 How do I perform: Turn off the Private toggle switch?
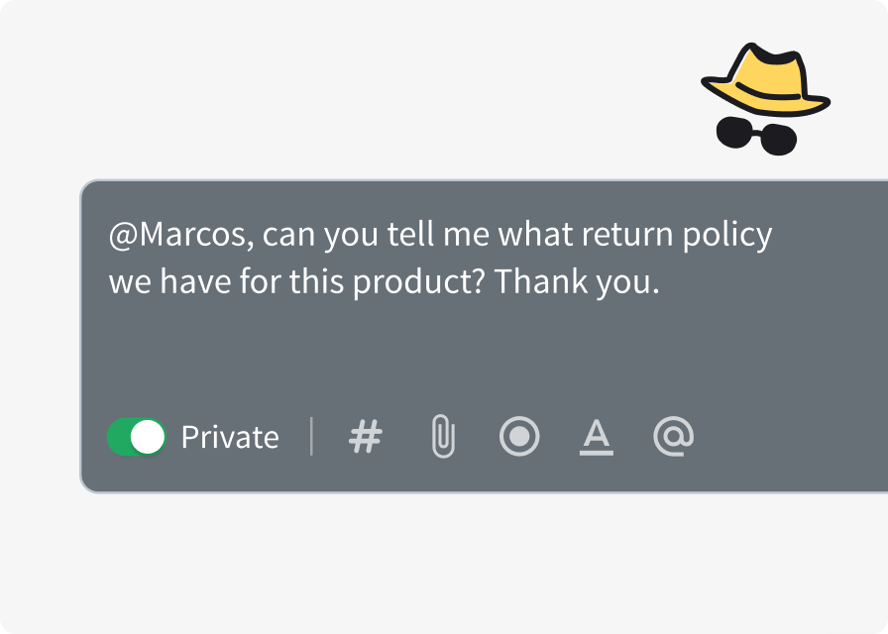tap(137, 437)
